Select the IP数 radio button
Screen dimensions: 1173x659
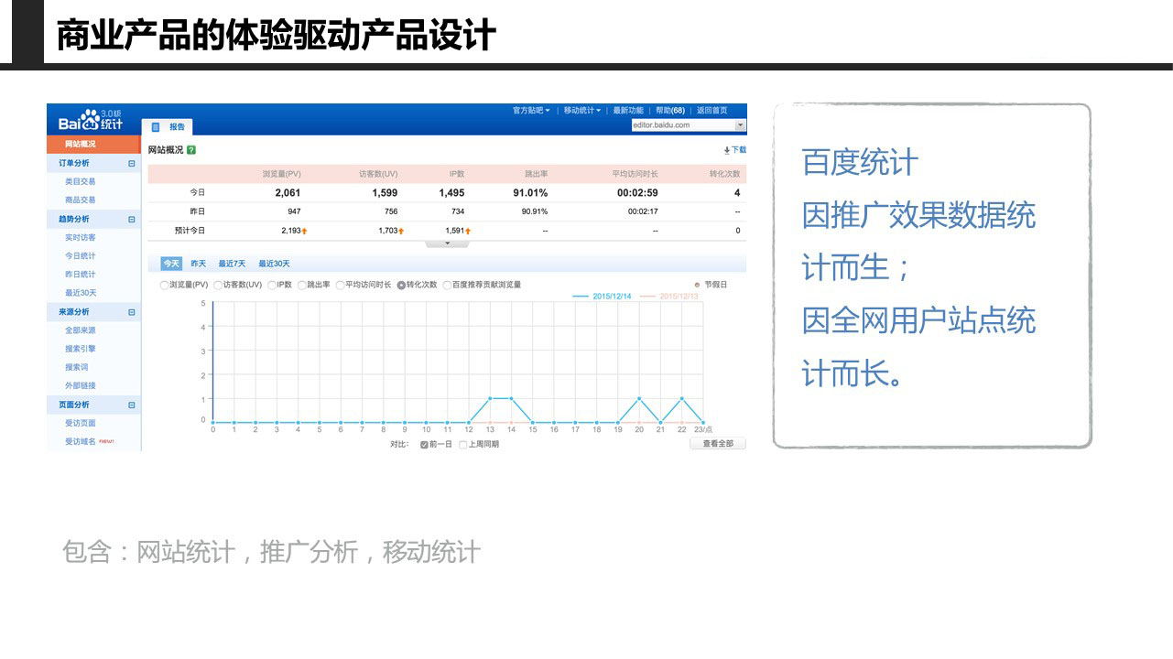272,286
